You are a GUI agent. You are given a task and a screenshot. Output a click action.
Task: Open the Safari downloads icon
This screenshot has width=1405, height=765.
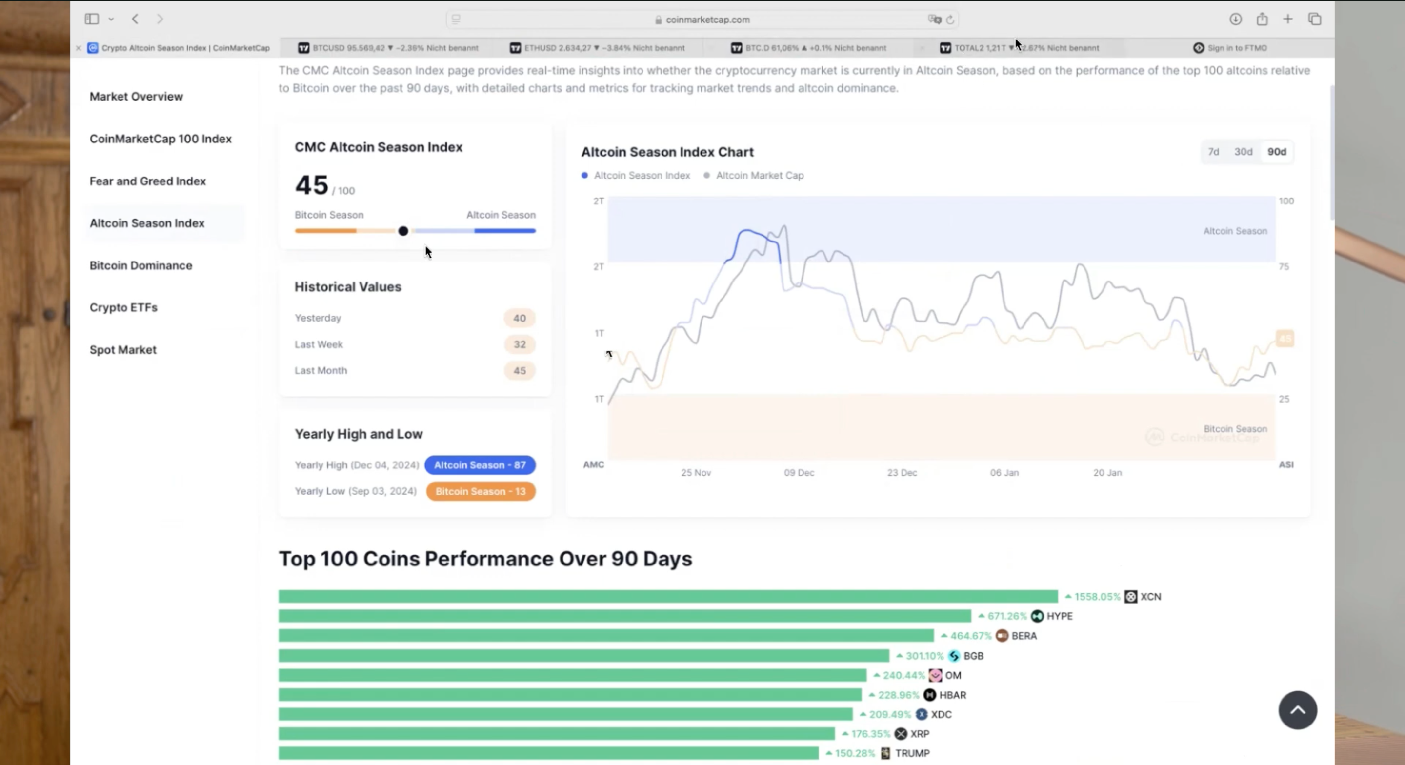point(1235,19)
